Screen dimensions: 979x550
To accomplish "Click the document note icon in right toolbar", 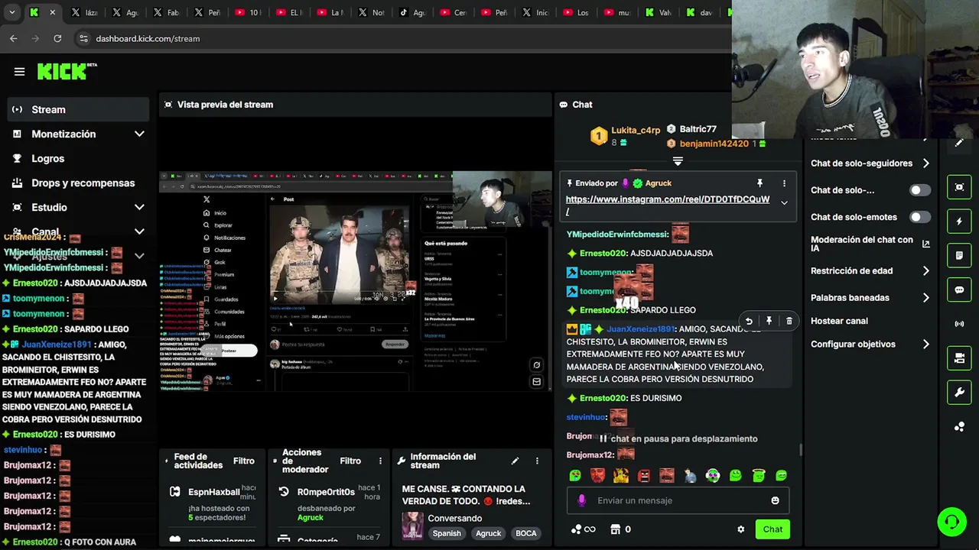I will [959, 255].
